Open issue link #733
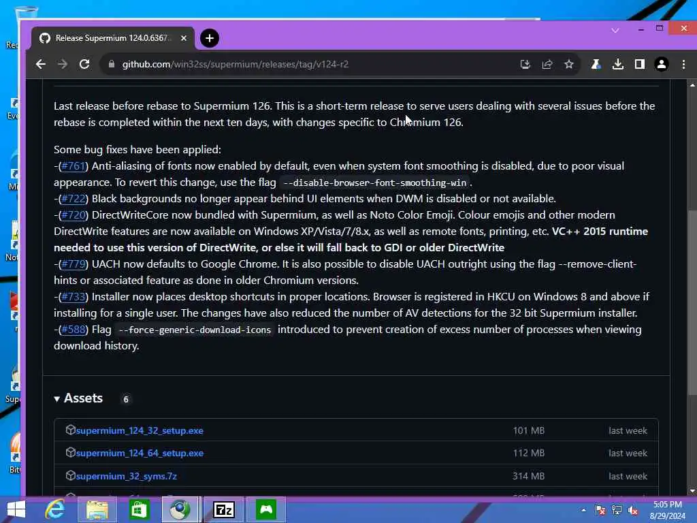Viewport: 697px width, 523px height. (x=74, y=297)
